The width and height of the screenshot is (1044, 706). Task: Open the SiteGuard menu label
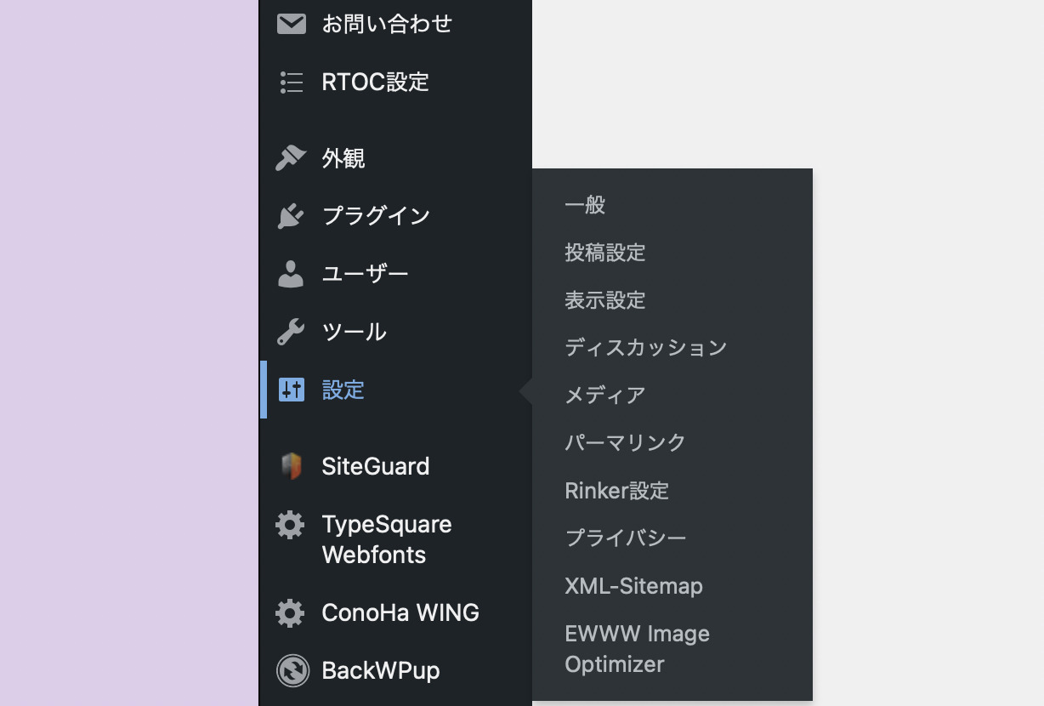click(376, 466)
